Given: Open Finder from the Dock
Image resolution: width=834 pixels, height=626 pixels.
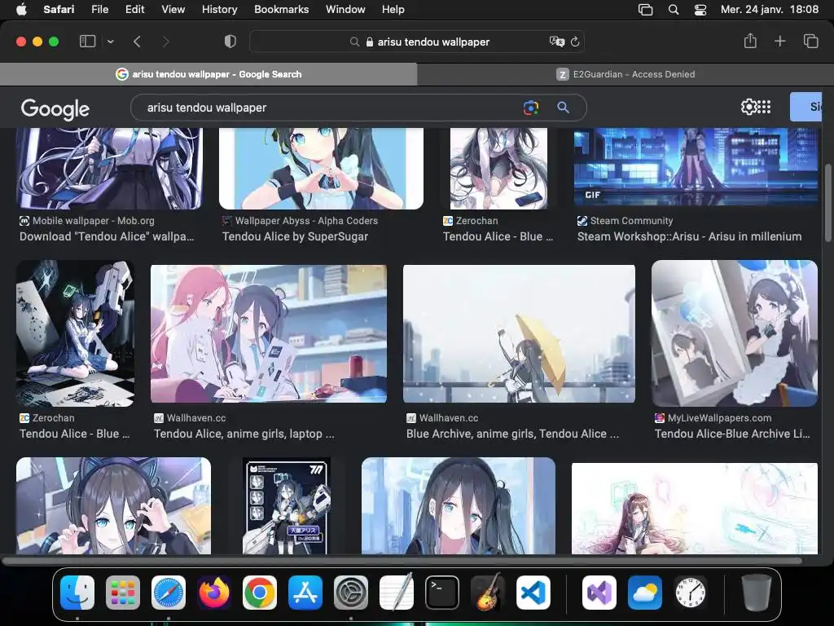Looking at the screenshot, I should [x=77, y=593].
